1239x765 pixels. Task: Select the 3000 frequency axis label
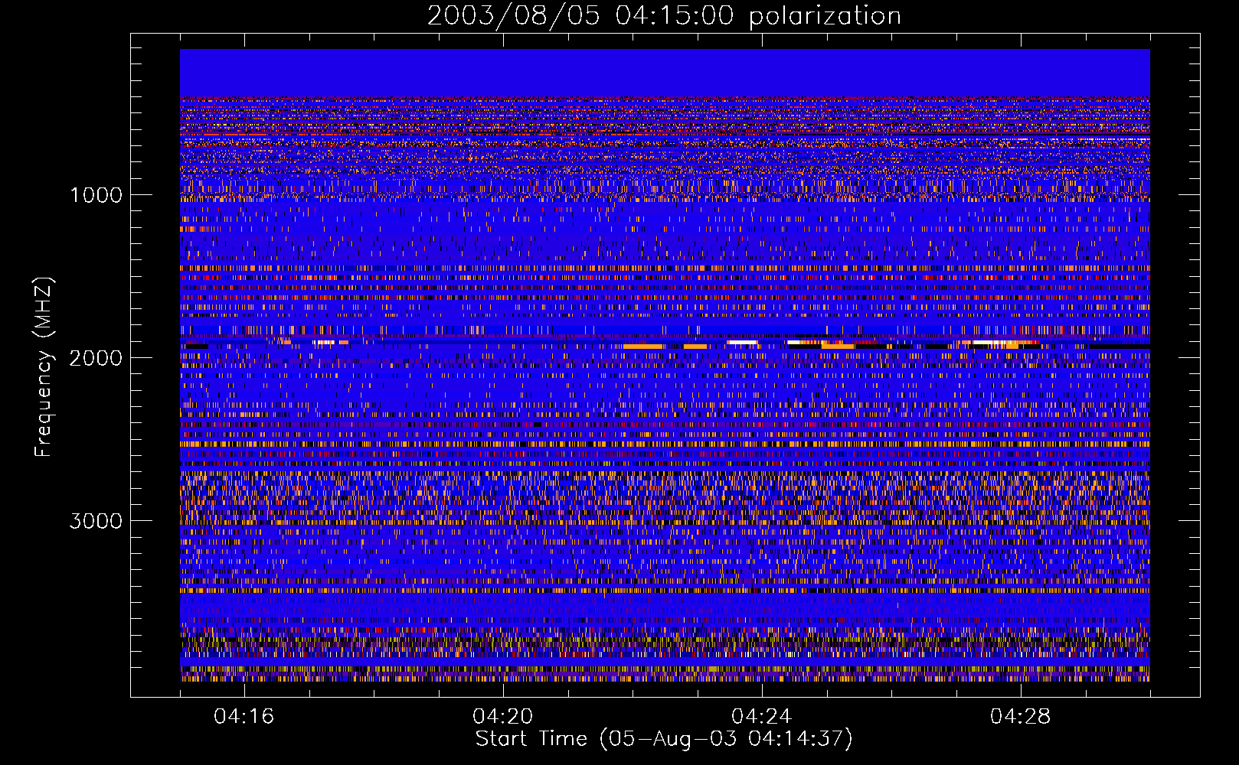tap(96, 521)
